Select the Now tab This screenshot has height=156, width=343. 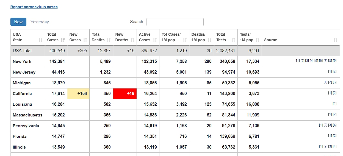[18, 22]
